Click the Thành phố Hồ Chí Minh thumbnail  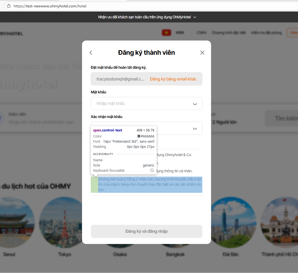click(x=279, y=222)
